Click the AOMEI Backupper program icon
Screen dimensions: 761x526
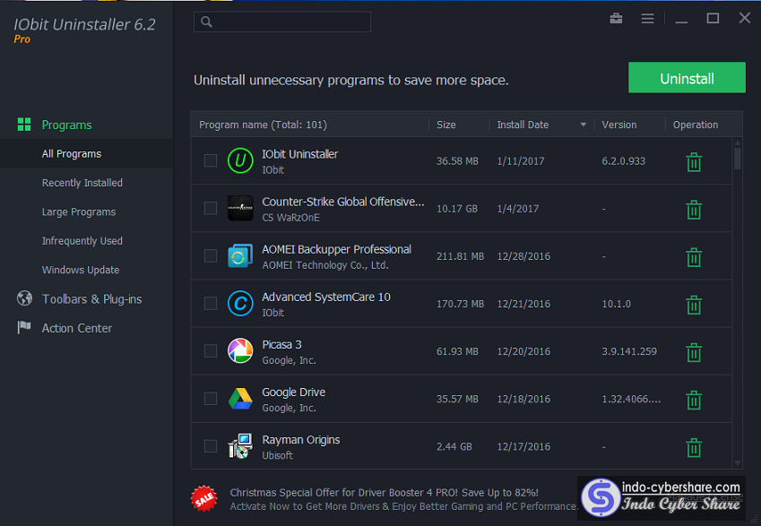tap(240, 255)
